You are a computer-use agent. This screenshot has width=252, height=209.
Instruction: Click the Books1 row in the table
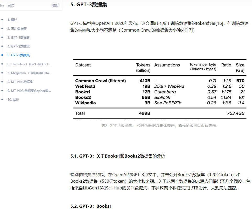click(x=160, y=92)
